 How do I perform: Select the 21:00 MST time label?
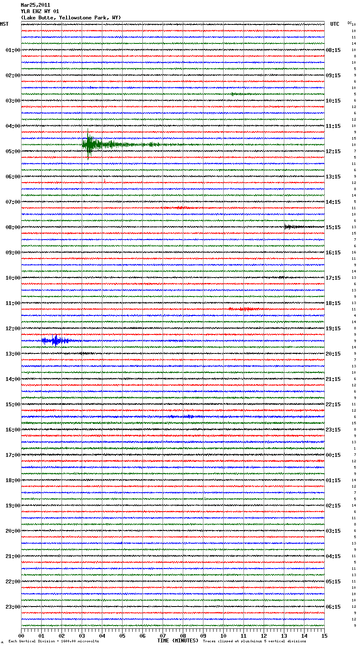(x=13, y=556)
